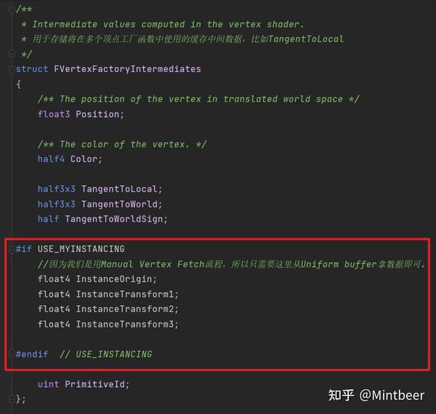Collapse the struct FVertexFactoryIntermediates fold marker
The width and height of the screenshot is (436, 414).
11,69
